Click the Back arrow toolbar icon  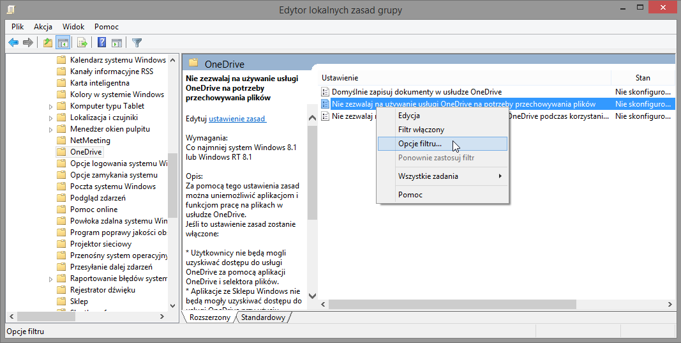[13, 43]
